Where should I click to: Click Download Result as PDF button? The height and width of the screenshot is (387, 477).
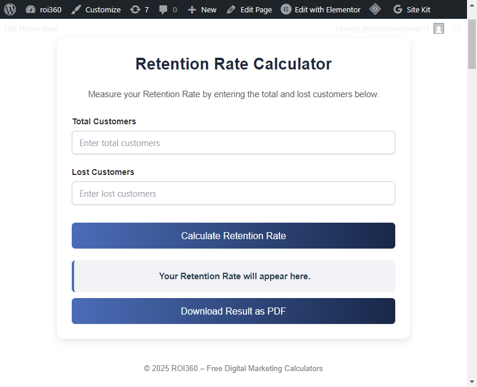point(234,311)
